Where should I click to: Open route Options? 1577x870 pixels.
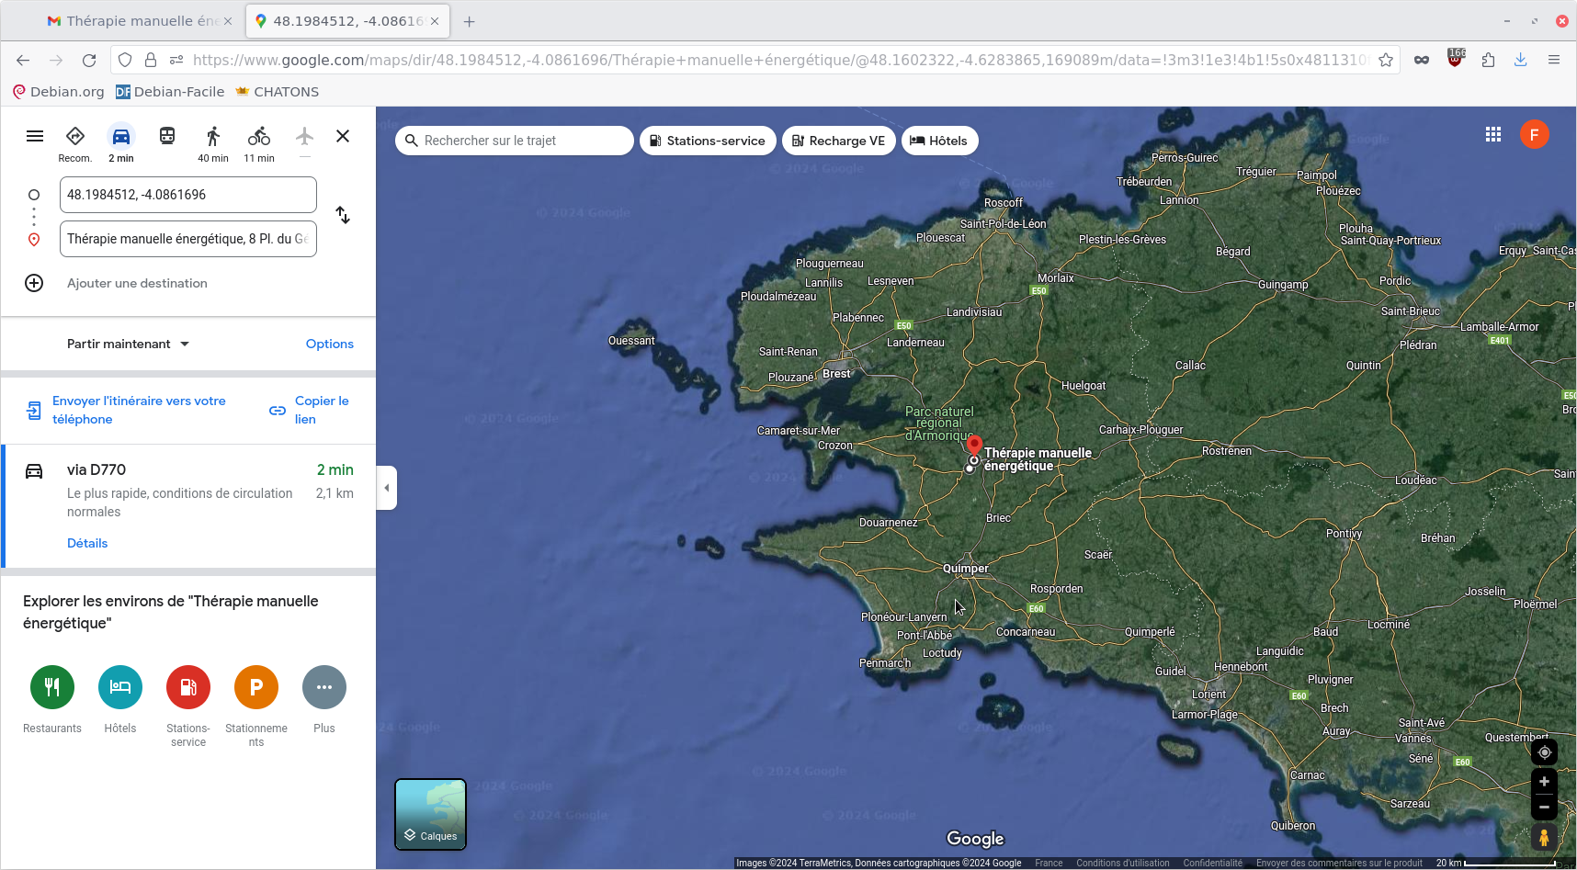point(330,344)
